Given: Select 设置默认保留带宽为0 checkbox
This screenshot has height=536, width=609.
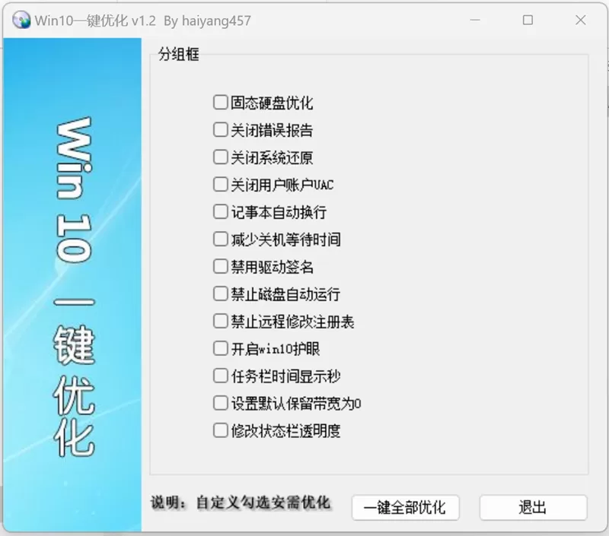Looking at the screenshot, I should coord(220,403).
